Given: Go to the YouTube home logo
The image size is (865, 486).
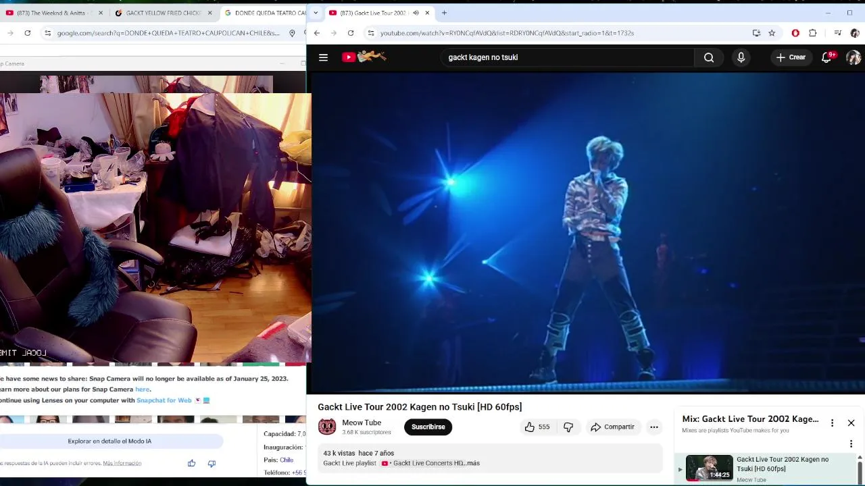Looking at the screenshot, I should [x=364, y=57].
